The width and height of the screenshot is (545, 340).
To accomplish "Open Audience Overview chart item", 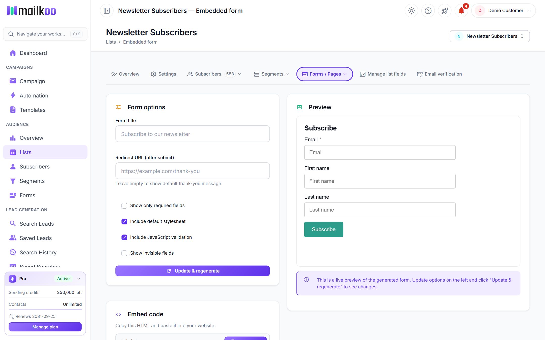I will point(45,138).
